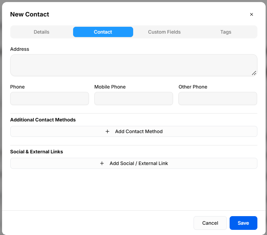
Task: Click the New Contact title
Action: pyautogui.click(x=30, y=14)
